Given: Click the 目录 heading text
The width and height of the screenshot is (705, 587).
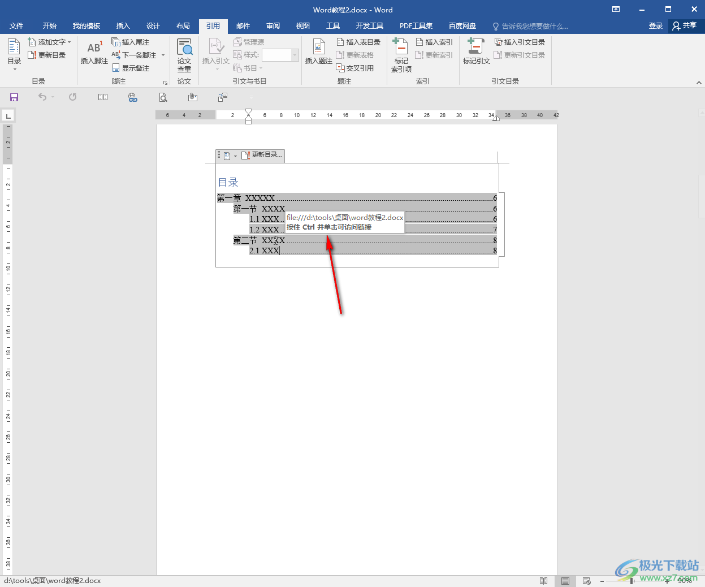Looking at the screenshot, I should [x=228, y=182].
